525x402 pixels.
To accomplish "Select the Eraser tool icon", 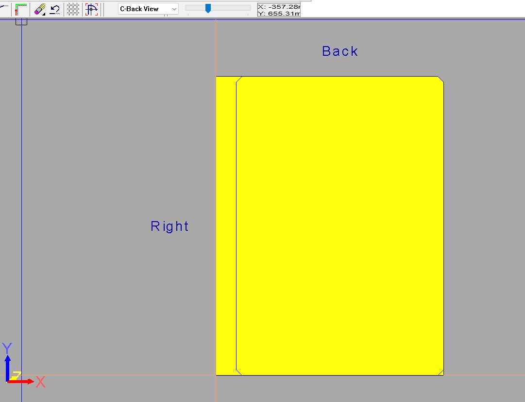I will tap(39, 9).
